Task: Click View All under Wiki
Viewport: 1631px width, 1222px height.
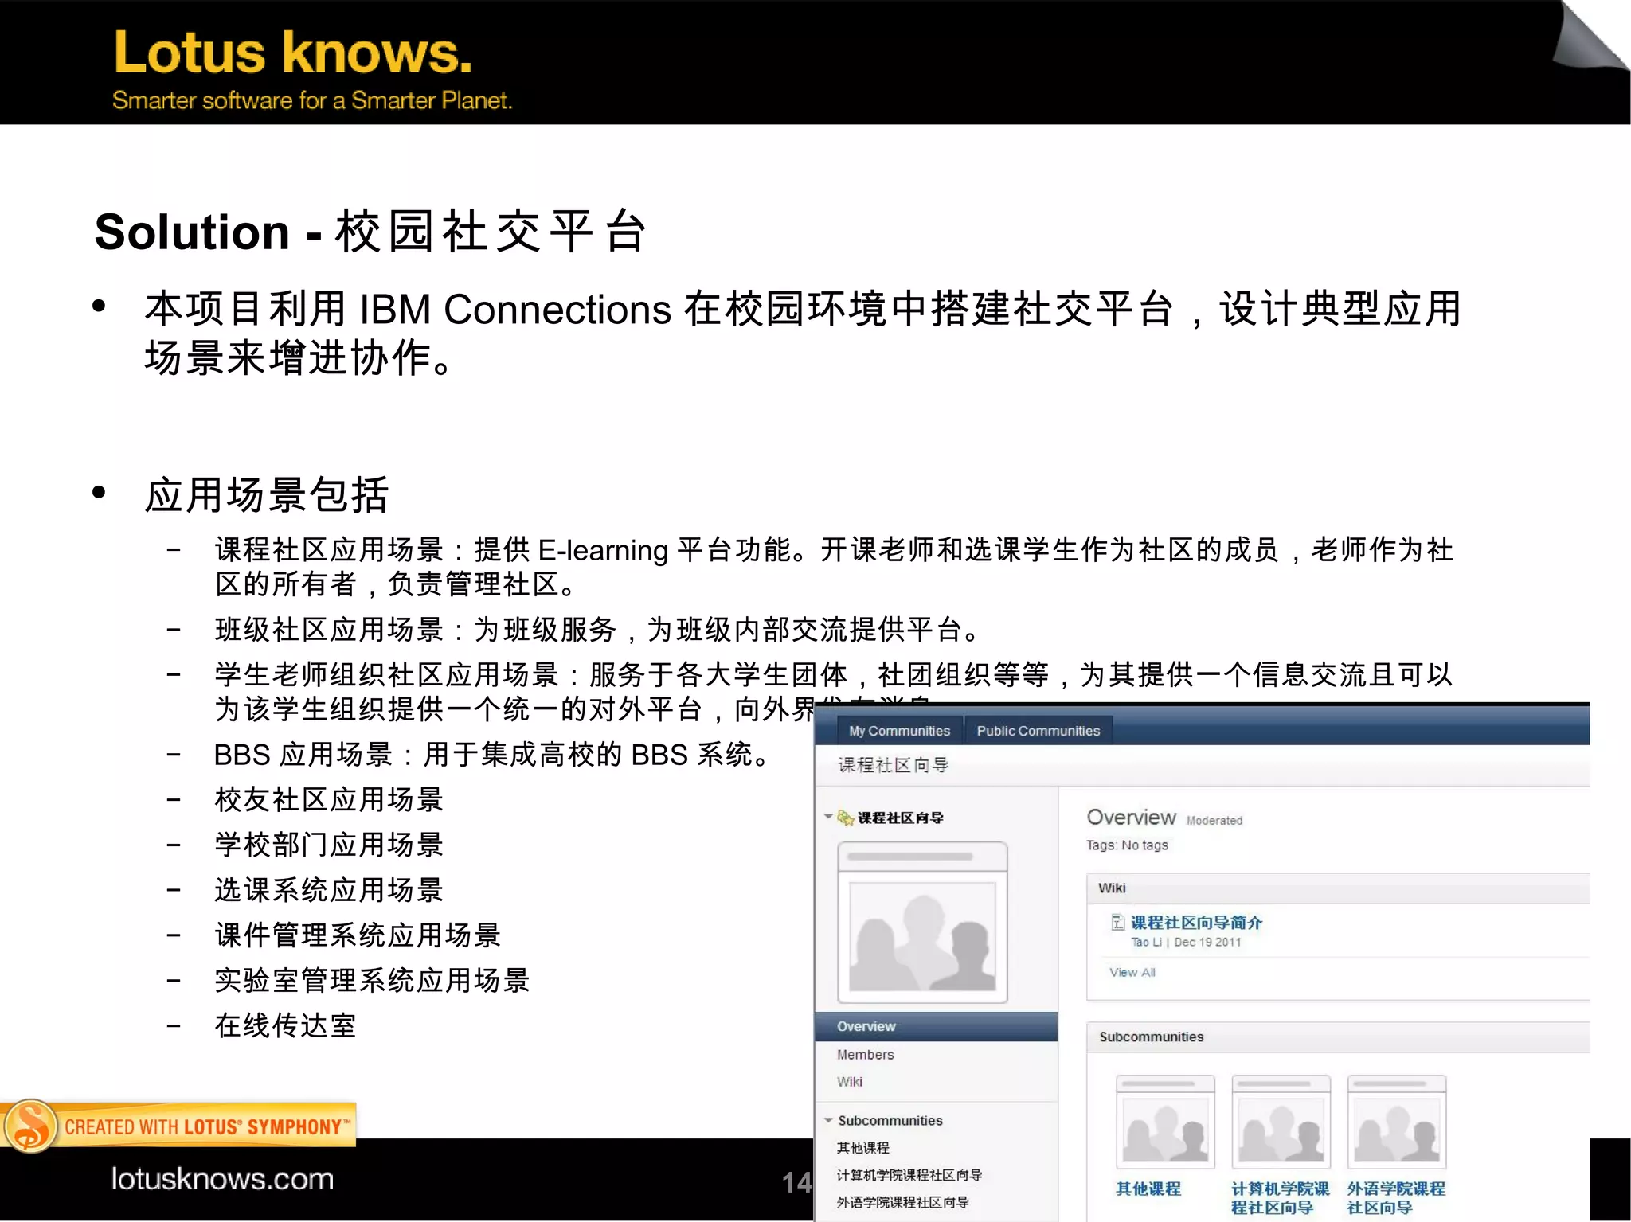Action: coord(1132,972)
